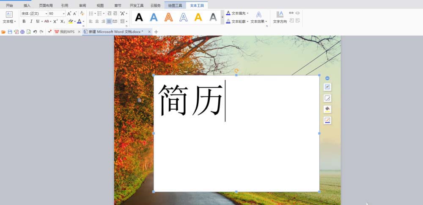
Task: Click the shape outline icon beside text box
Action: [x=327, y=120]
